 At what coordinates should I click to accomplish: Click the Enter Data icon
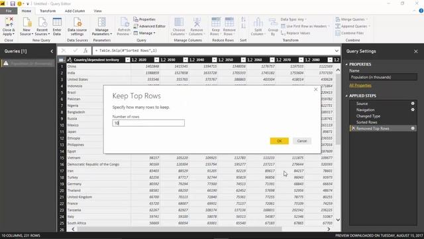click(57, 27)
